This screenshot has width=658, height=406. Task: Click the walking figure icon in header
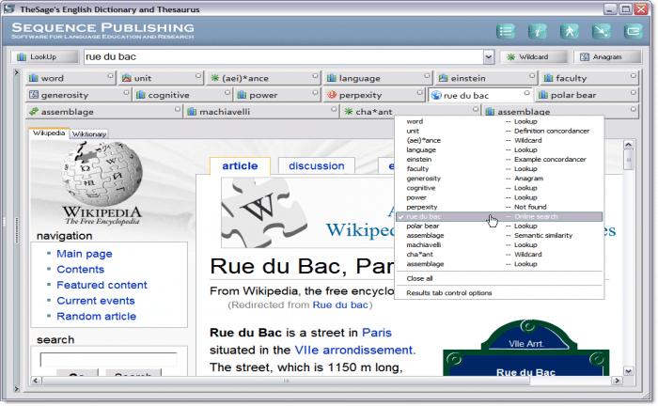pyautogui.click(x=569, y=31)
